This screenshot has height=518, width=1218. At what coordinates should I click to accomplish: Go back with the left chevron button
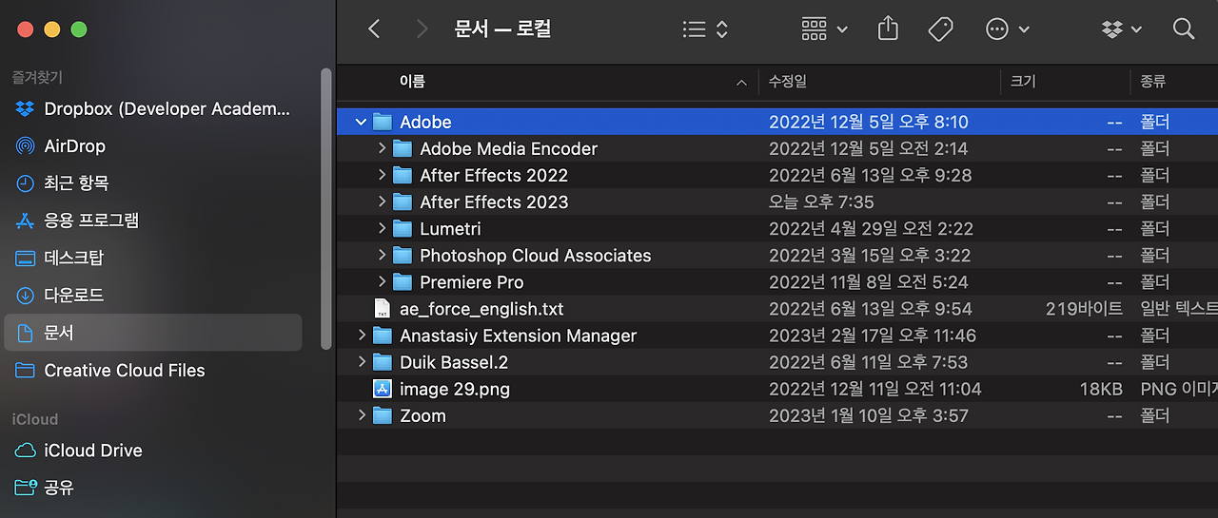coord(374,29)
